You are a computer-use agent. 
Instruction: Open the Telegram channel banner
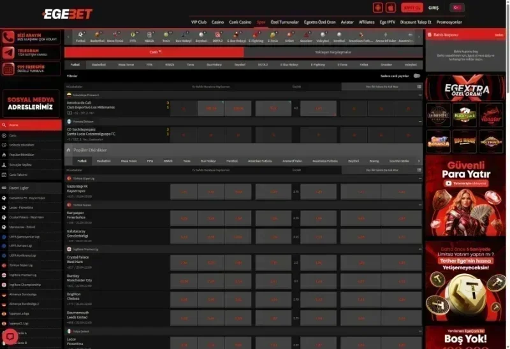click(31, 53)
